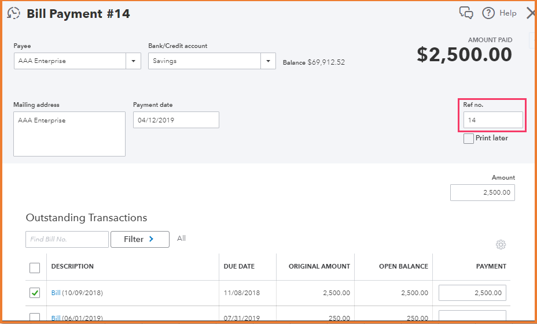Image resolution: width=537 pixels, height=324 pixels.
Task: Uncheck the Bill (10/09/2018) row checkbox
Action: 35,293
